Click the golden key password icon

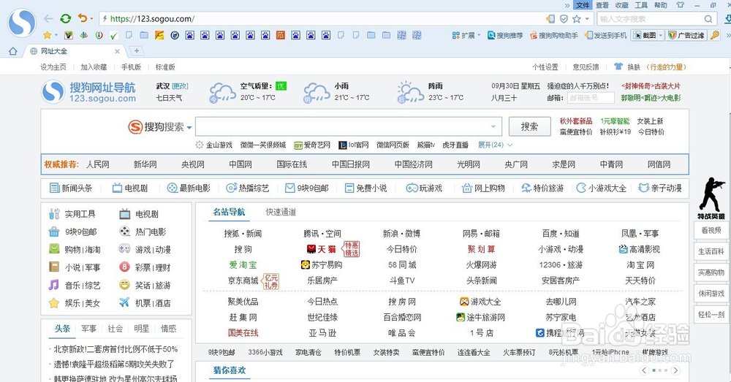(715, 35)
